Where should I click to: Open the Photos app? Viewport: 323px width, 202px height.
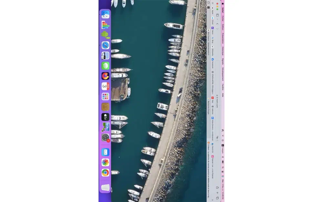pyautogui.click(x=105, y=162)
